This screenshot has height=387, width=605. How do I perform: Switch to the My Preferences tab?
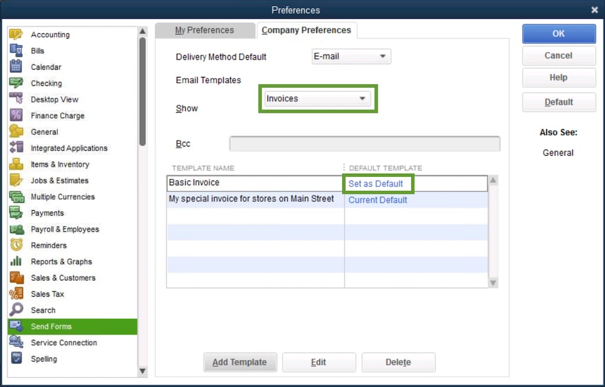point(204,30)
